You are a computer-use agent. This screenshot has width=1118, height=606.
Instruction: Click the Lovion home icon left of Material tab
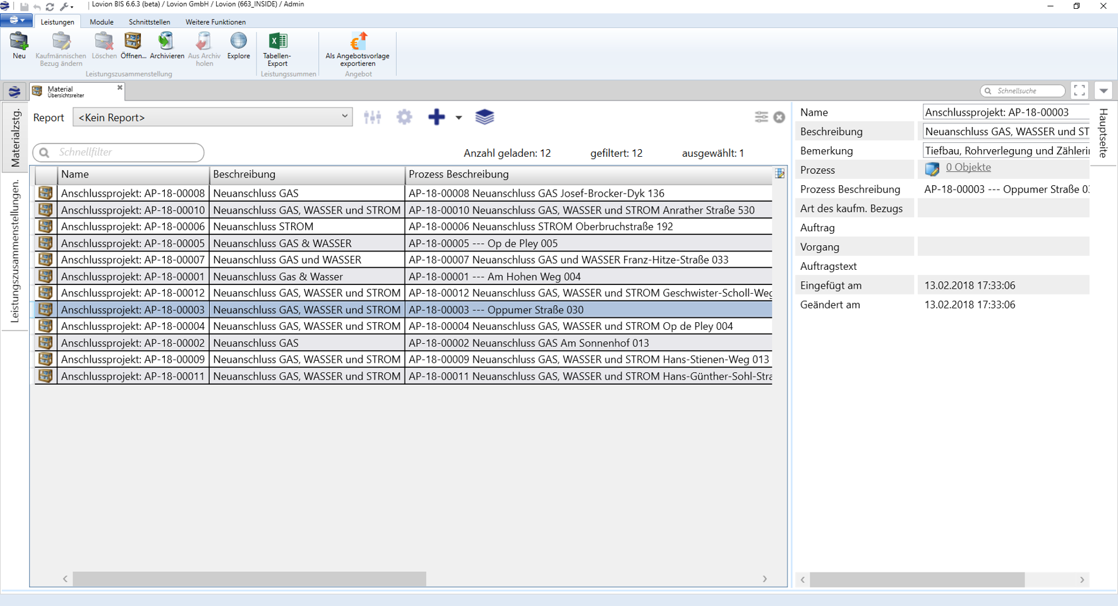tap(15, 92)
